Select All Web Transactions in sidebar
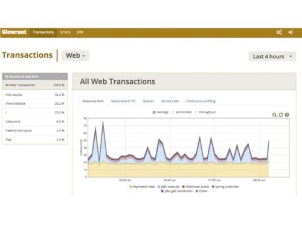Image resolution: width=302 pixels, height=226 pixels. (x=35, y=85)
